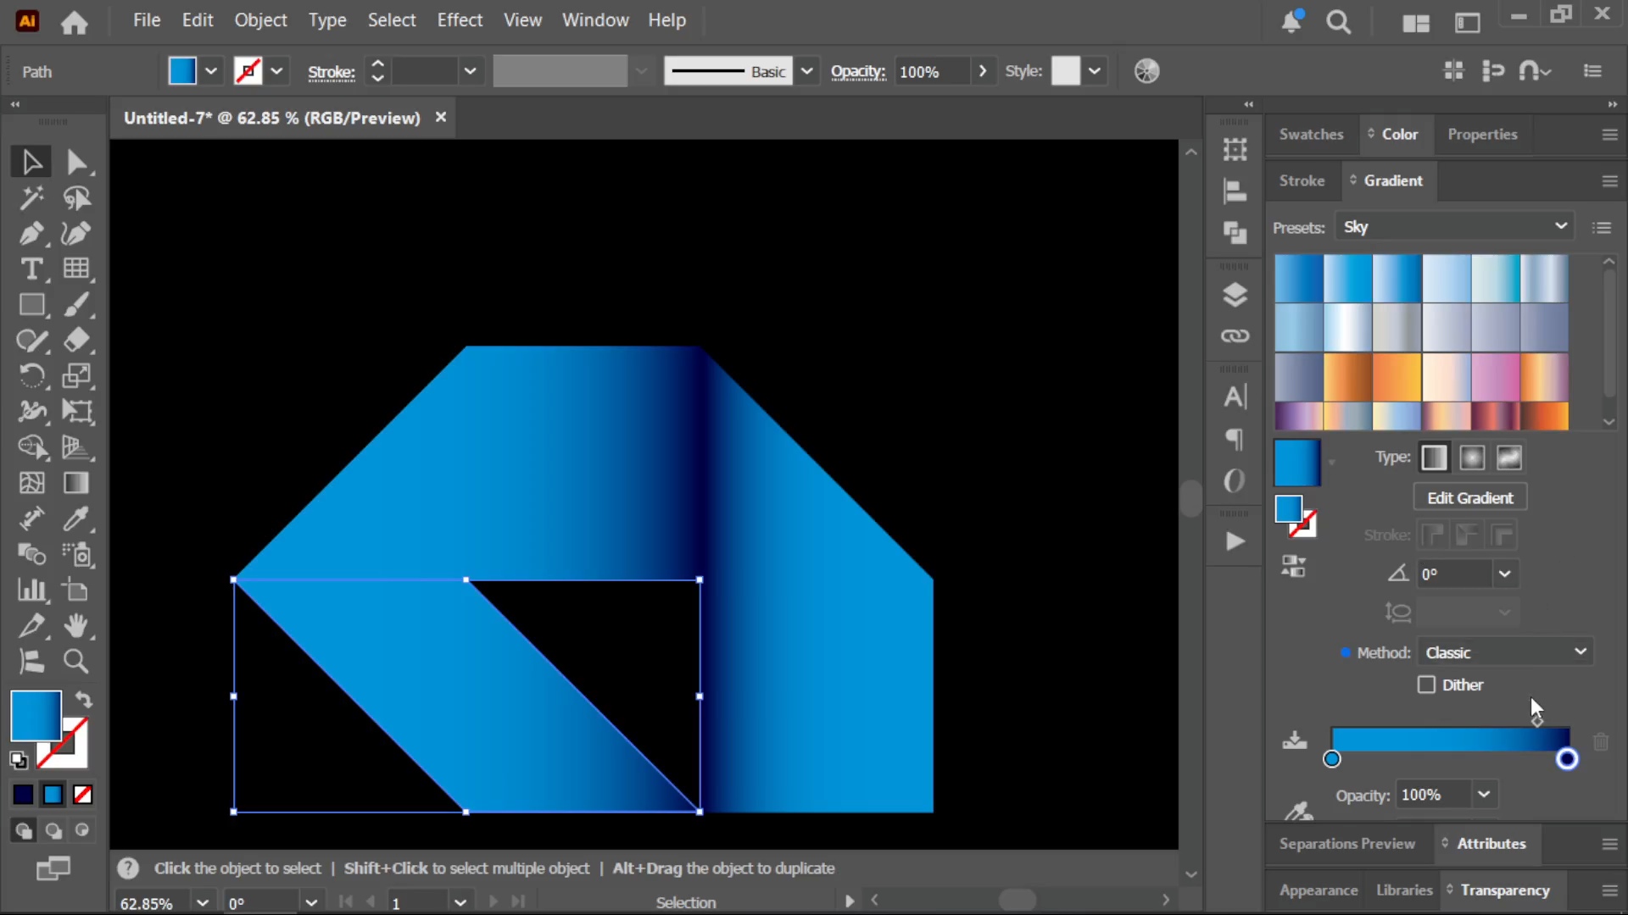Choose the Gradient tool in toolbar
This screenshot has width=1628, height=915.
tap(76, 483)
